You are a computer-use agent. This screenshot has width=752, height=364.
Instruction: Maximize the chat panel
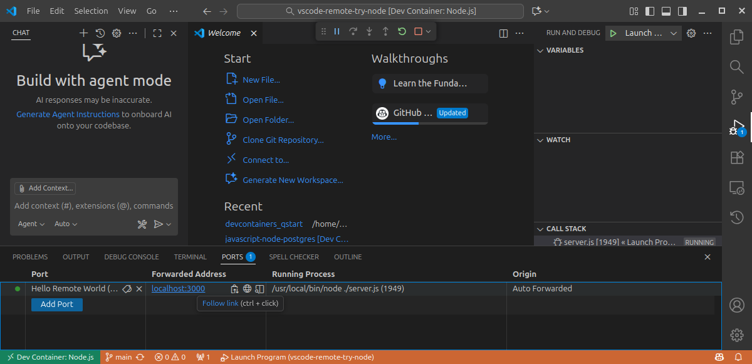[x=157, y=33]
